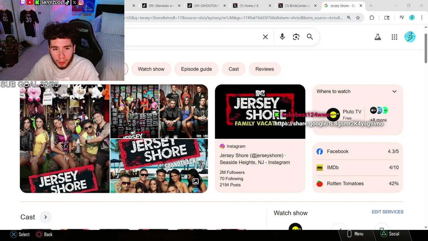Open a new browser tab

371,6
